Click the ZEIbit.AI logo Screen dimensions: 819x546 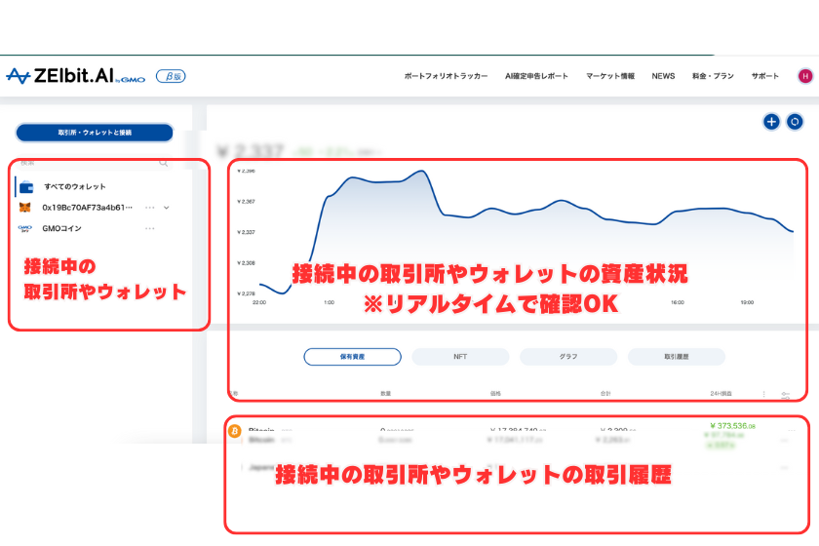click(75, 76)
